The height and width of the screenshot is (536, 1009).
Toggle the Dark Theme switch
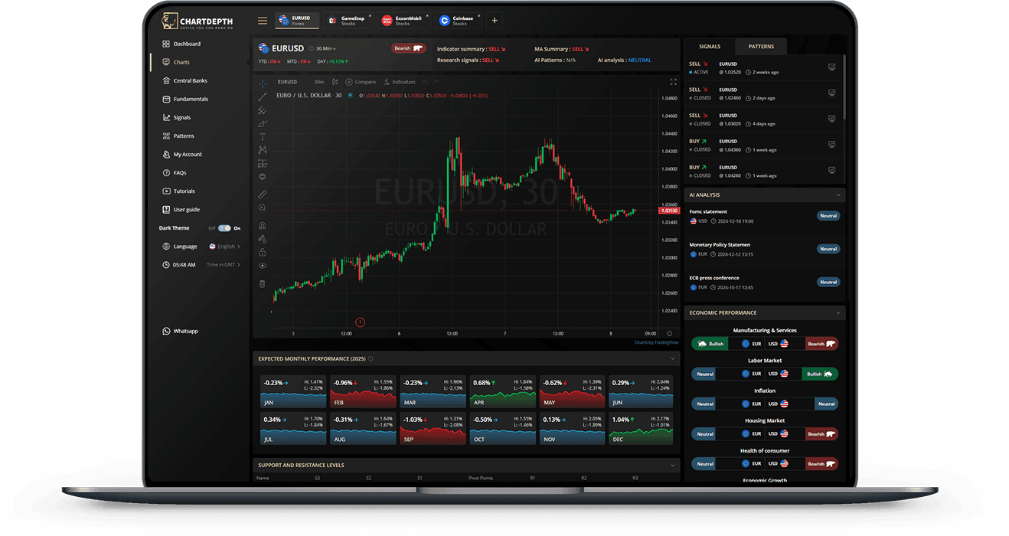pyautogui.click(x=224, y=228)
